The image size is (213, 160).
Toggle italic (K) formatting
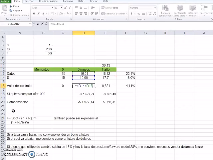[x=38, y=14]
